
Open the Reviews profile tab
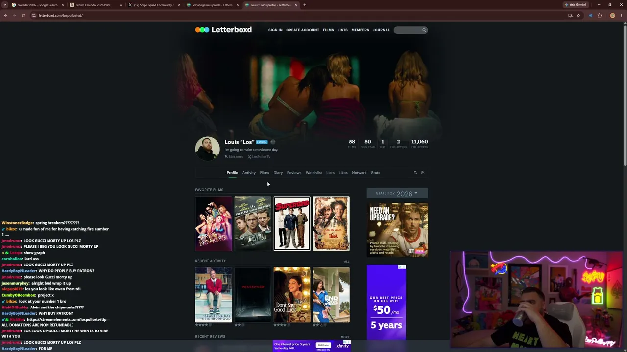click(x=294, y=173)
